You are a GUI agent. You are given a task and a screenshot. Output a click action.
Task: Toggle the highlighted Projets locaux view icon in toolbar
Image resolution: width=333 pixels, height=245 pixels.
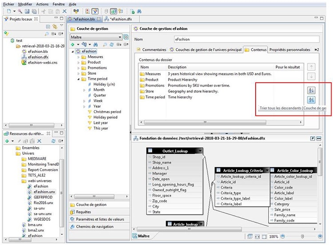coord(95,11)
